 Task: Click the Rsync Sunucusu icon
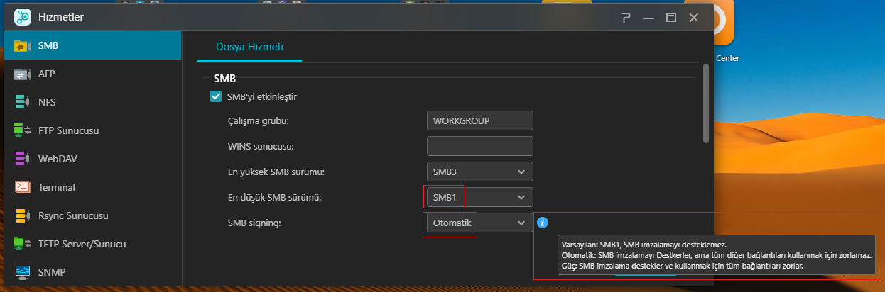22,215
